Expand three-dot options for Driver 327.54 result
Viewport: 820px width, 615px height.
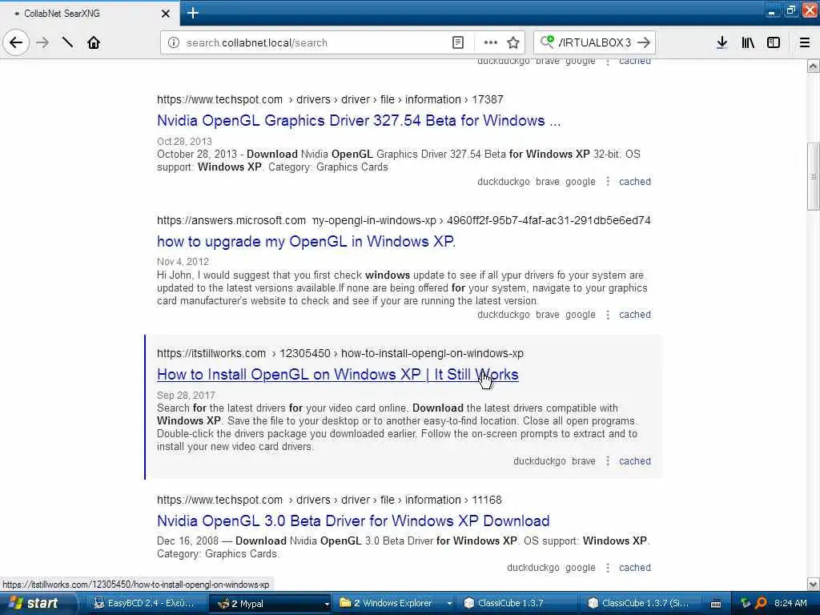[x=608, y=182]
